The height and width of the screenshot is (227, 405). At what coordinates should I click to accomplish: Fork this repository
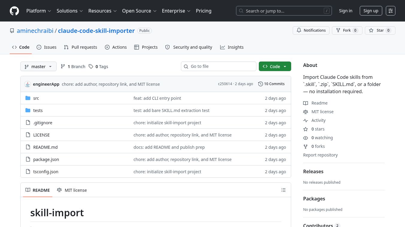pos(347,30)
